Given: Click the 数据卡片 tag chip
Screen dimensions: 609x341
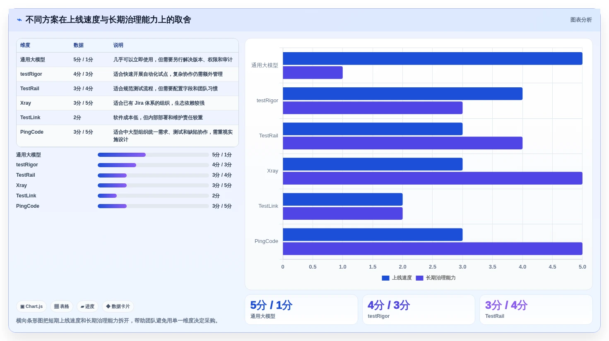Looking at the screenshot, I should pyautogui.click(x=118, y=307).
